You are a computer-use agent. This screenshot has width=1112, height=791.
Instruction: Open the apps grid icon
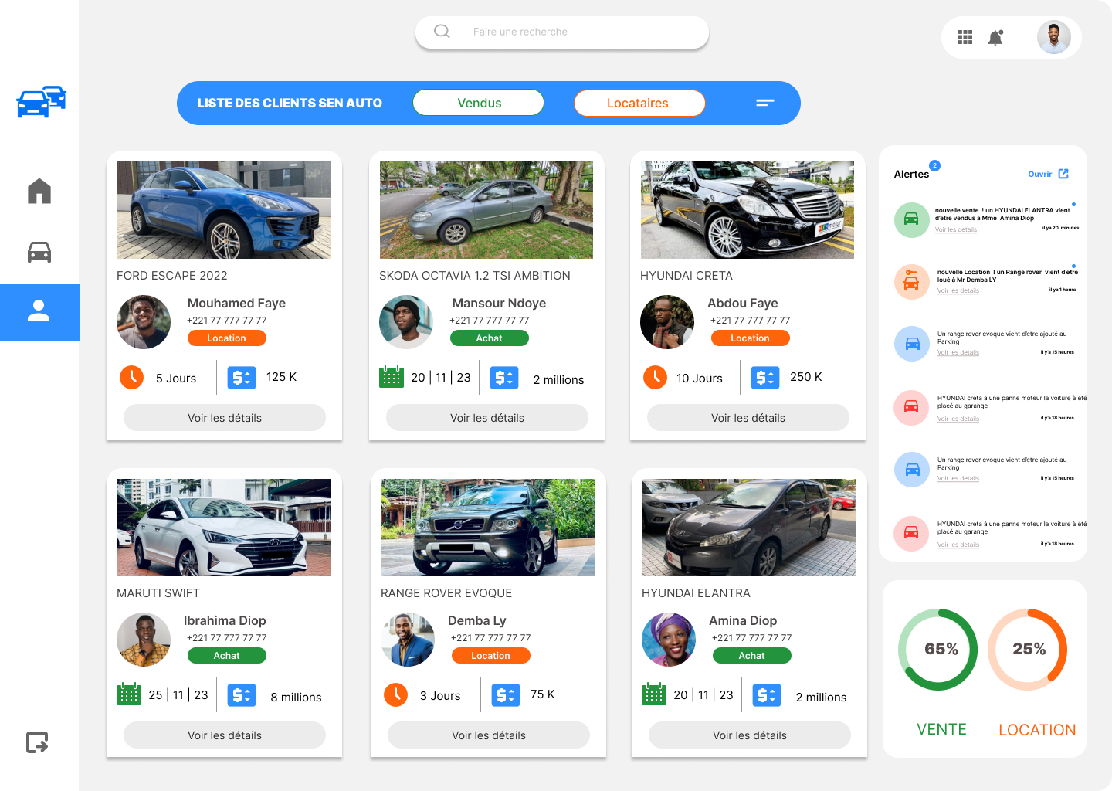tap(965, 37)
